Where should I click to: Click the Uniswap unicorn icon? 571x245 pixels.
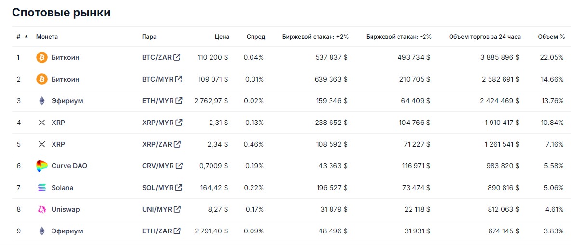click(x=42, y=209)
